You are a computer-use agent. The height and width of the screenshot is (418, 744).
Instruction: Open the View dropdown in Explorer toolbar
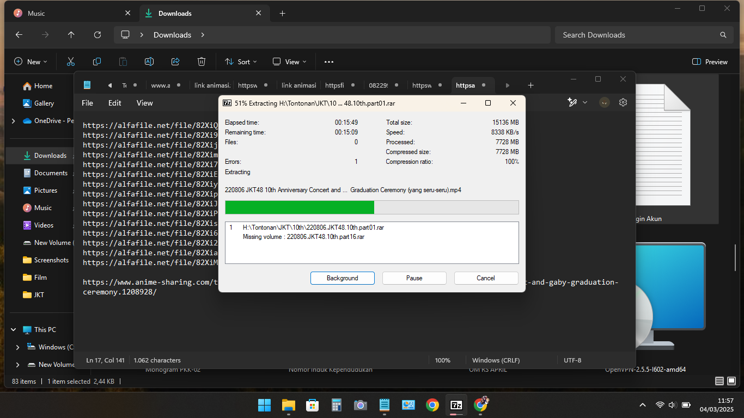[289, 62]
